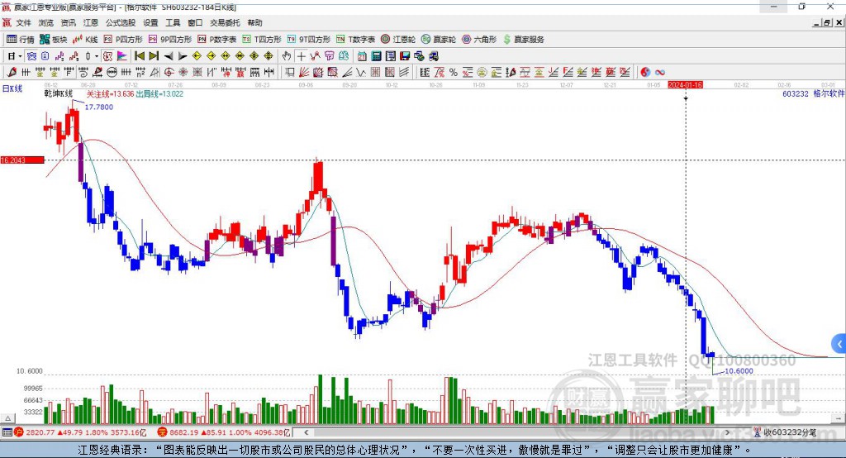The width and height of the screenshot is (846, 458).
Task: Click the 2024-01-16 date marker
Action: click(685, 85)
